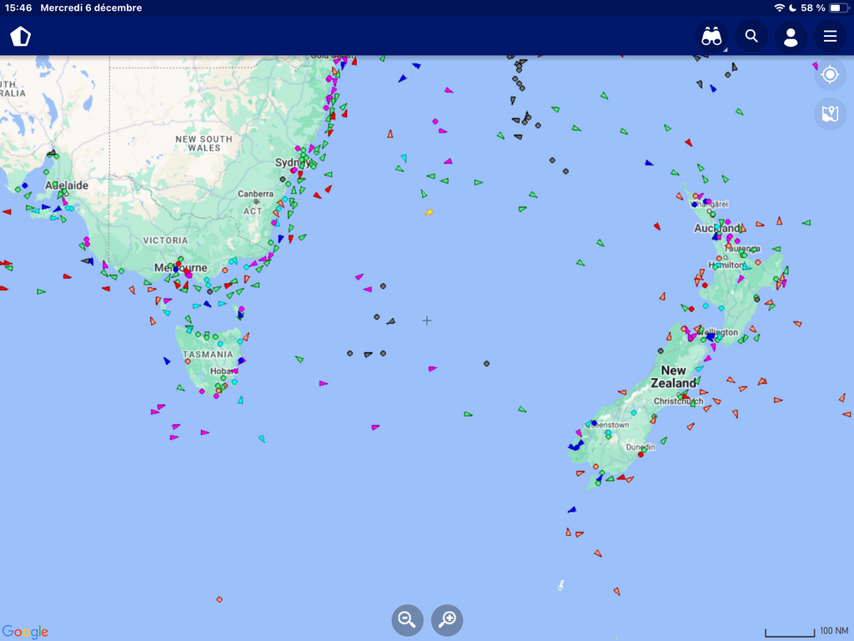The height and width of the screenshot is (641, 854).
Task: Open the search magnifier in header
Action: [x=751, y=37]
